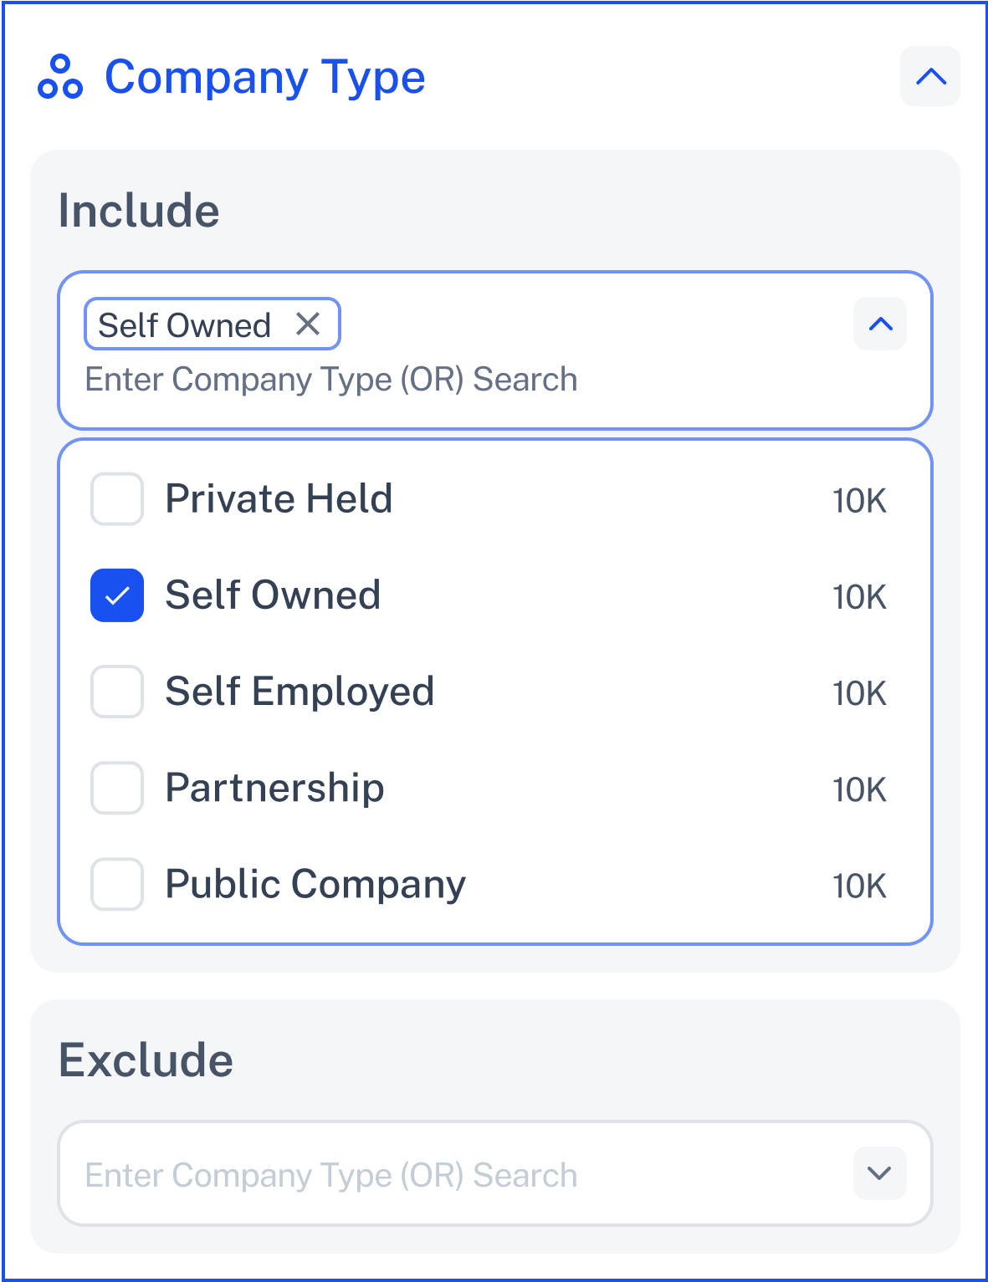Close the Include dropdown list chevron
Image resolution: width=988 pixels, height=1282 pixels.
click(x=880, y=324)
